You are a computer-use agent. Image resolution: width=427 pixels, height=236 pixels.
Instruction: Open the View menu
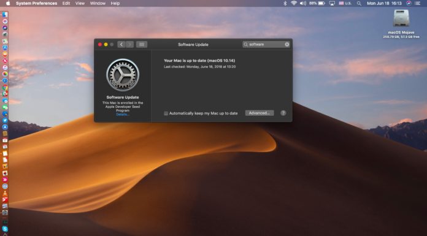click(80, 3)
